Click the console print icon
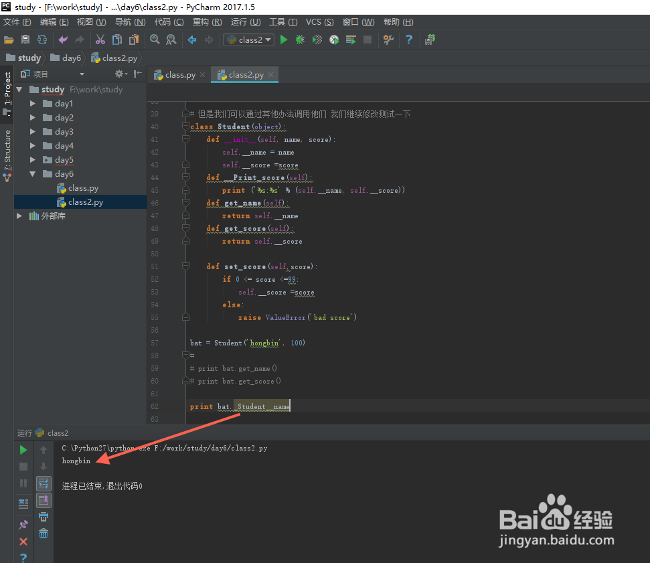This screenshot has height=563, width=650. tap(44, 517)
